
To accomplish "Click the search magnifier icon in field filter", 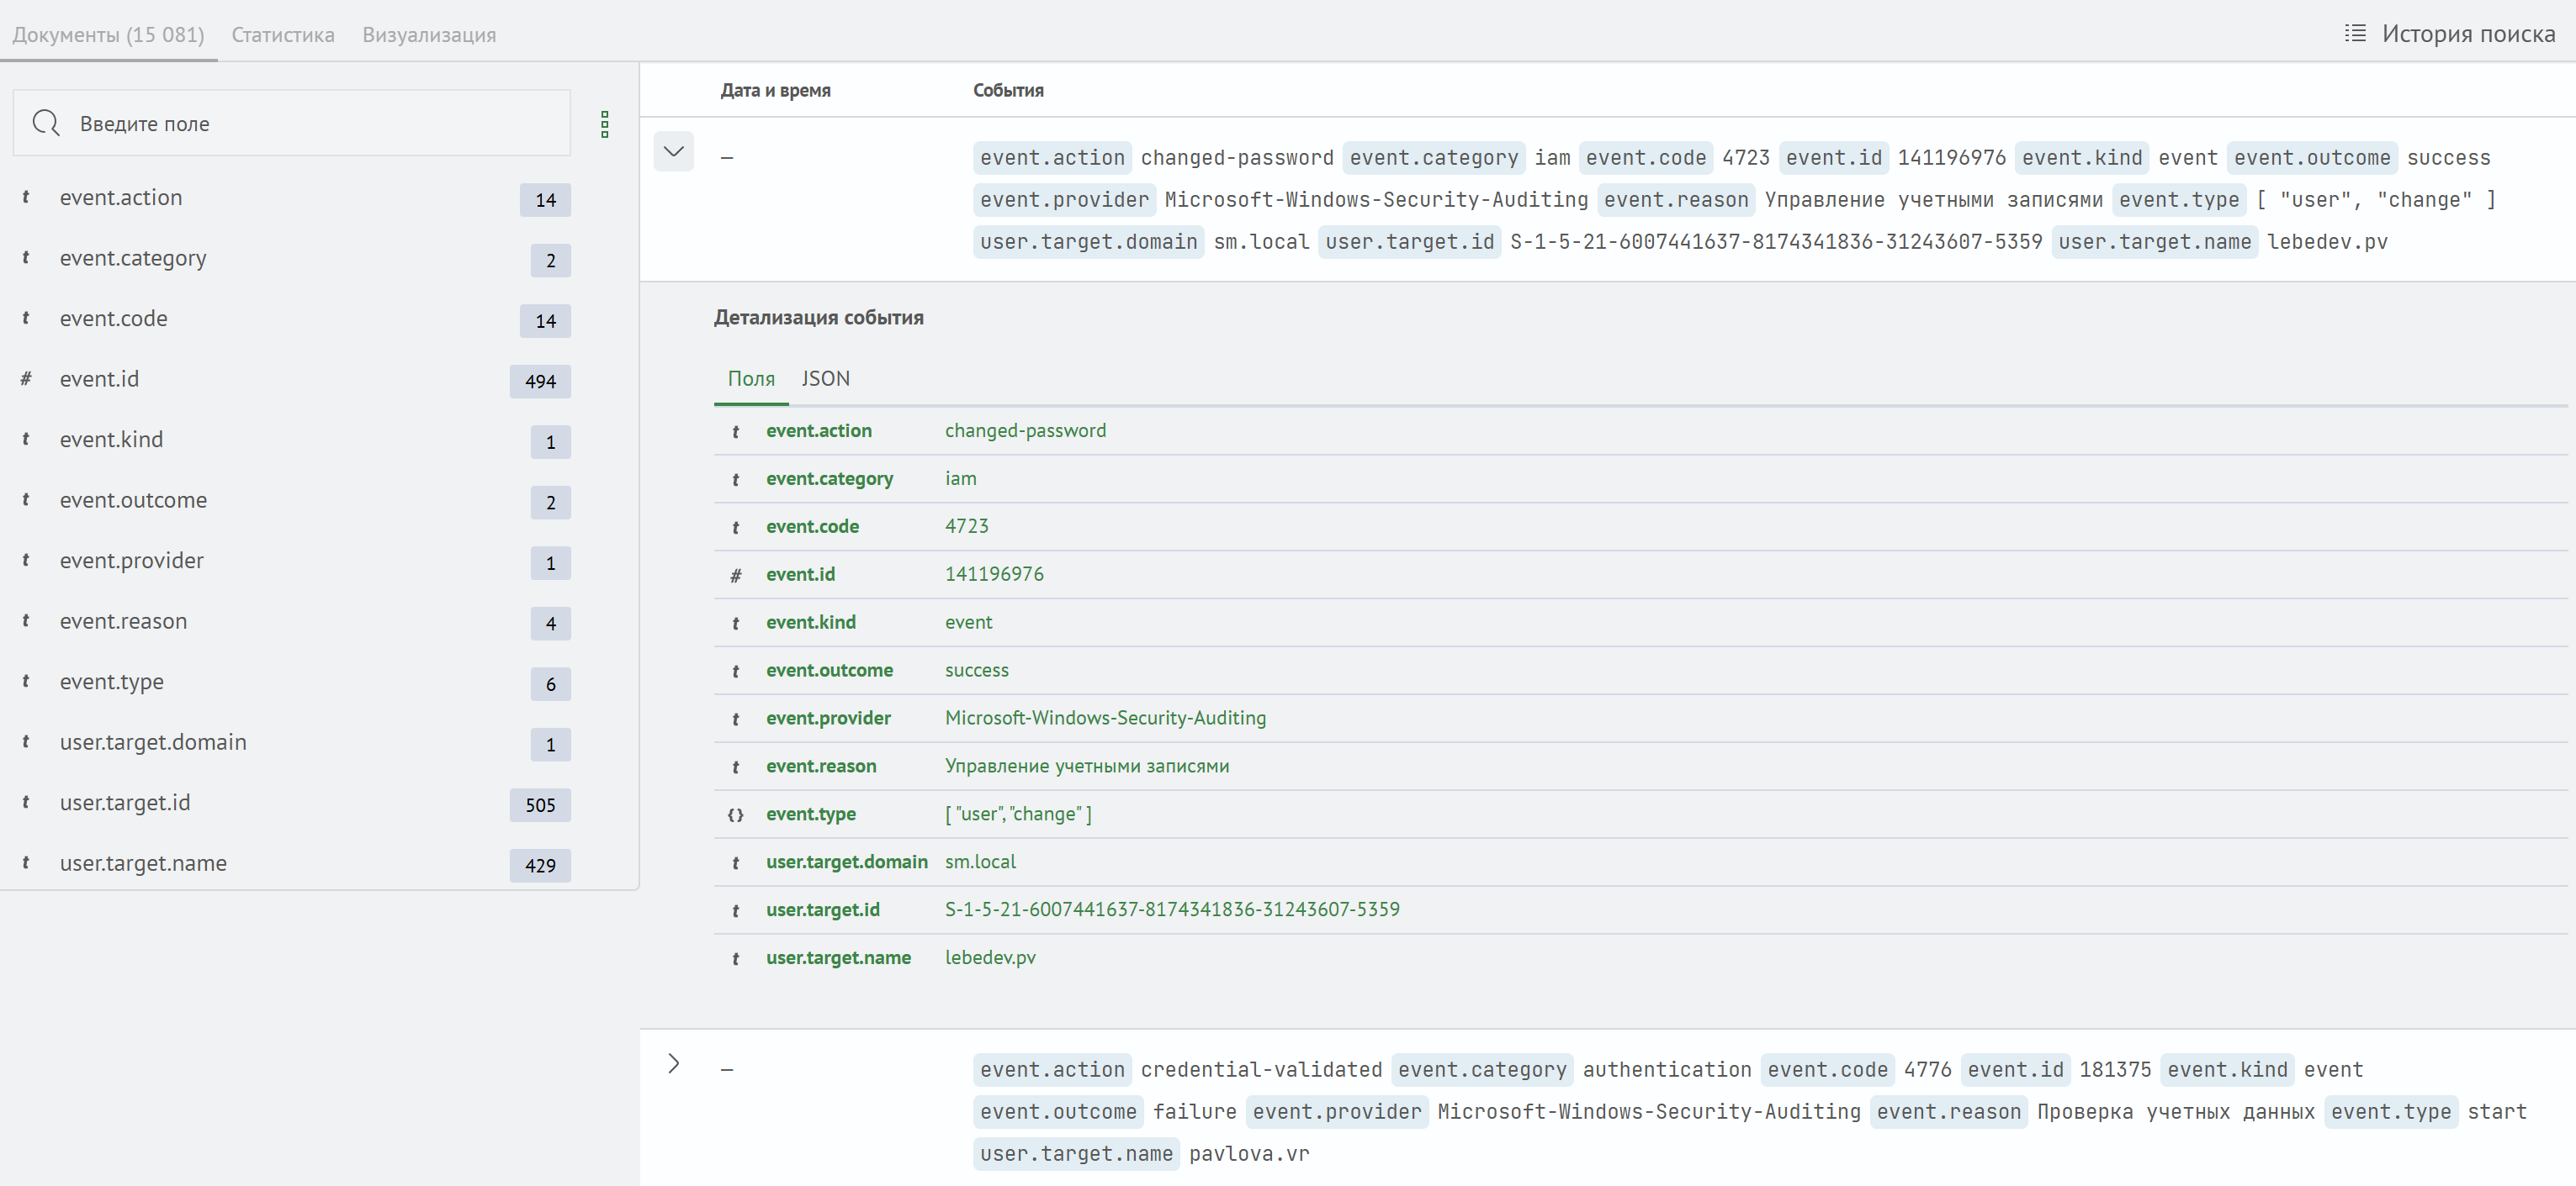I will 46,123.
